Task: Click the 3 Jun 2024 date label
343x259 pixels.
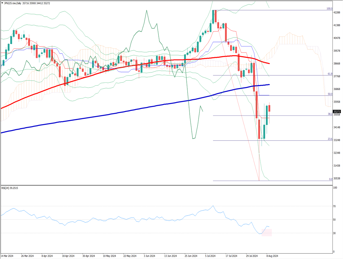Action: pyautogui.click(x=149, y=256)
